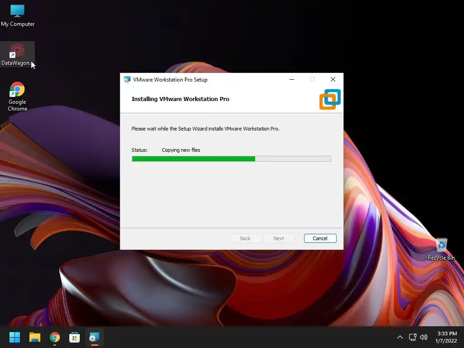Minimize the VMware Workstation Pro Setup window
This screenshot has width=464, height=348.
coord(292,80)
